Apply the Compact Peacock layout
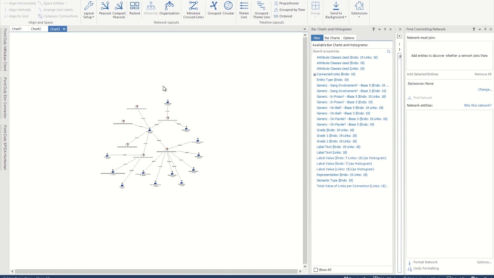The height and width of the screenshot is (278, 494). [x=119, y=10]
